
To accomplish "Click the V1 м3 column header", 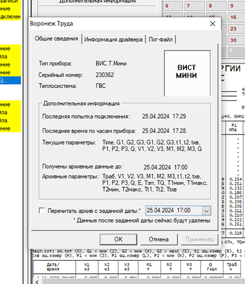I will click(86, 267).
